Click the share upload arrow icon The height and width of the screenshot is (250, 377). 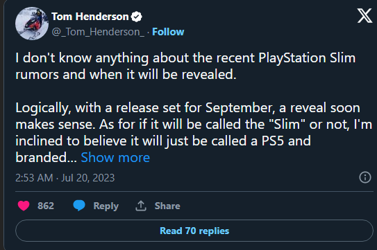pyautogui.click(x=141, y=206)
